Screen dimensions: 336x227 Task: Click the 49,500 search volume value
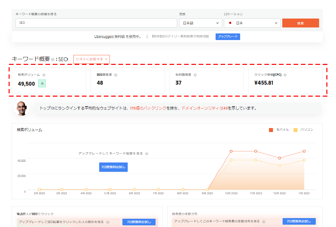(x=26, y=84)
